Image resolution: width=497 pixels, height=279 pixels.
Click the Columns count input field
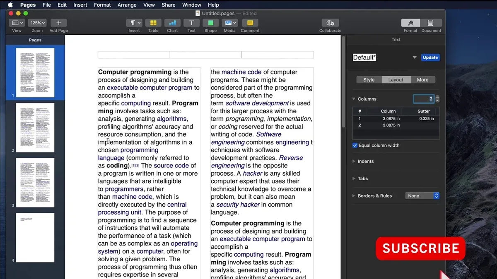pos(424,99)
